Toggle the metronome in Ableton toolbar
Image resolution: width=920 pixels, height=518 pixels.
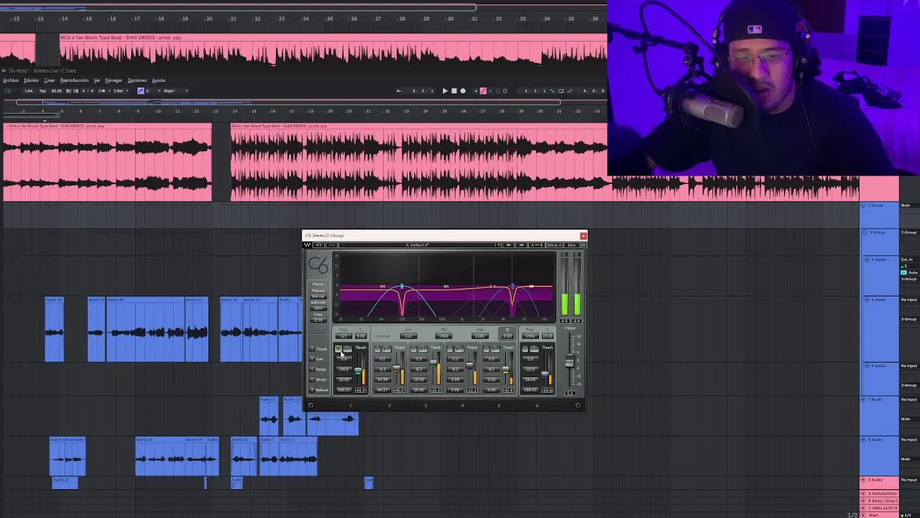(103, 91)
